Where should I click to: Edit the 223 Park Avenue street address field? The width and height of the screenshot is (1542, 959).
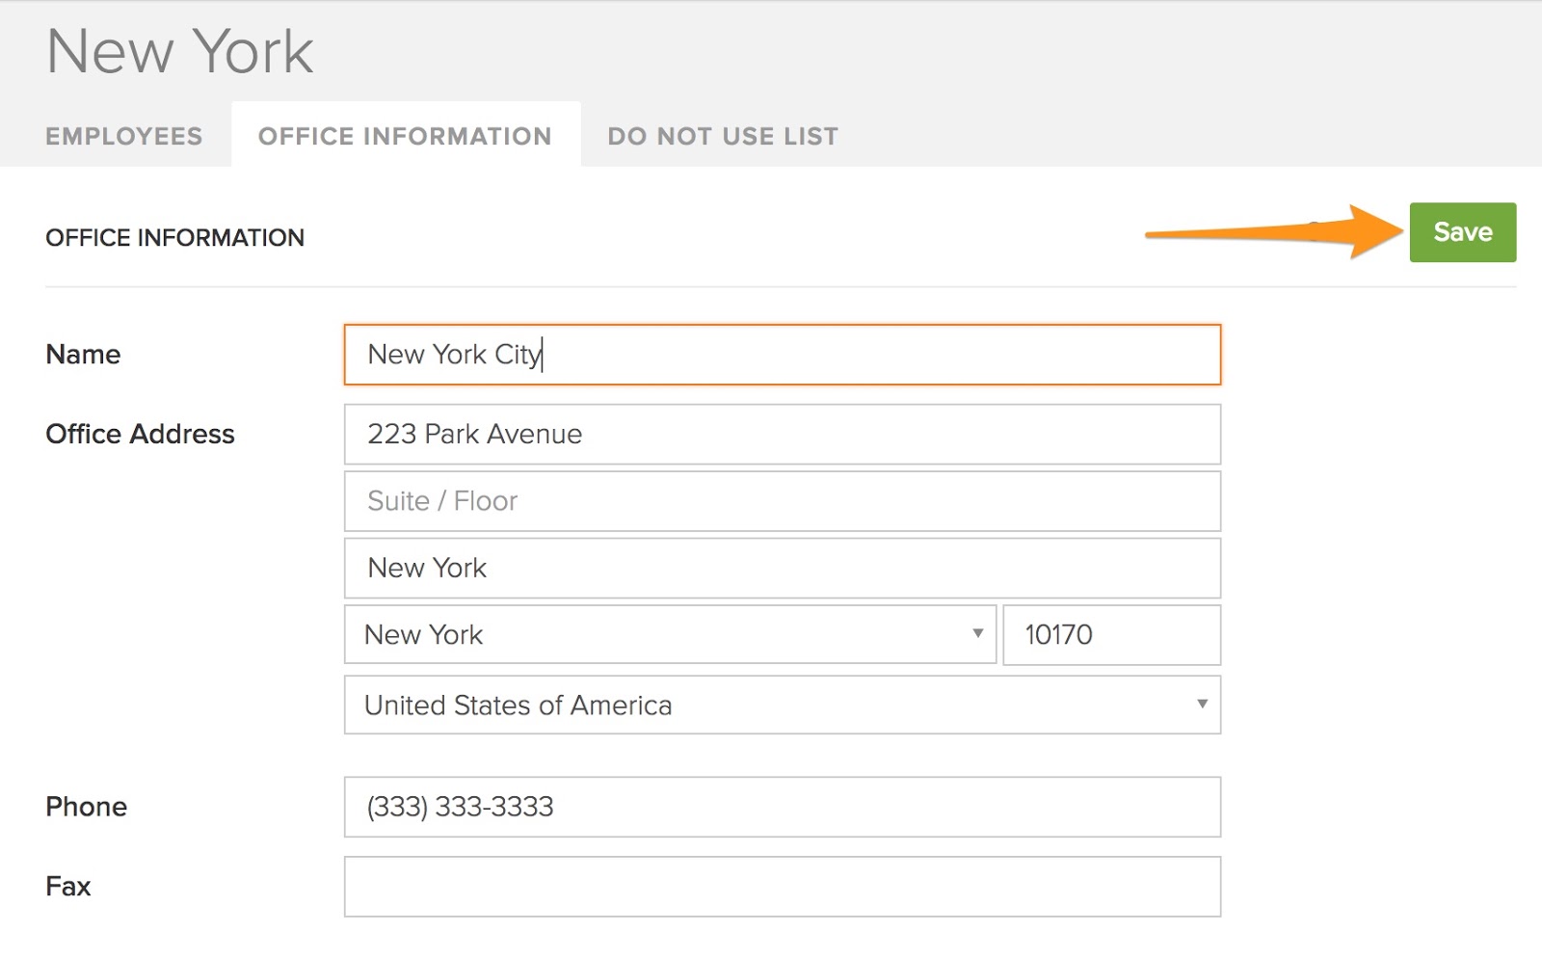click(x=781, y=435)
